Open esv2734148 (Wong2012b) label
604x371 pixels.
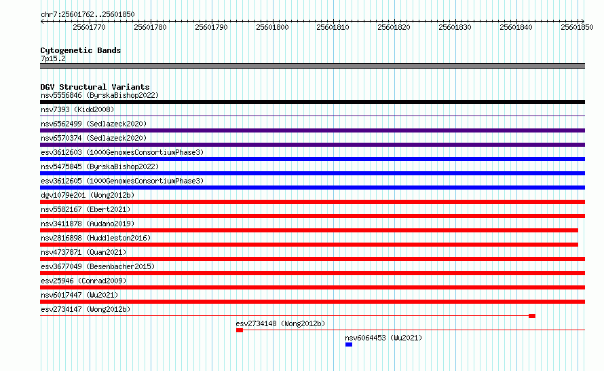click(x=280, y=323)
